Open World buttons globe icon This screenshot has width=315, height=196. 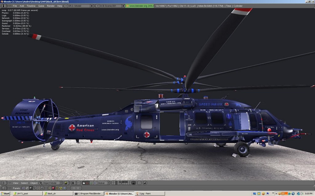65,188
